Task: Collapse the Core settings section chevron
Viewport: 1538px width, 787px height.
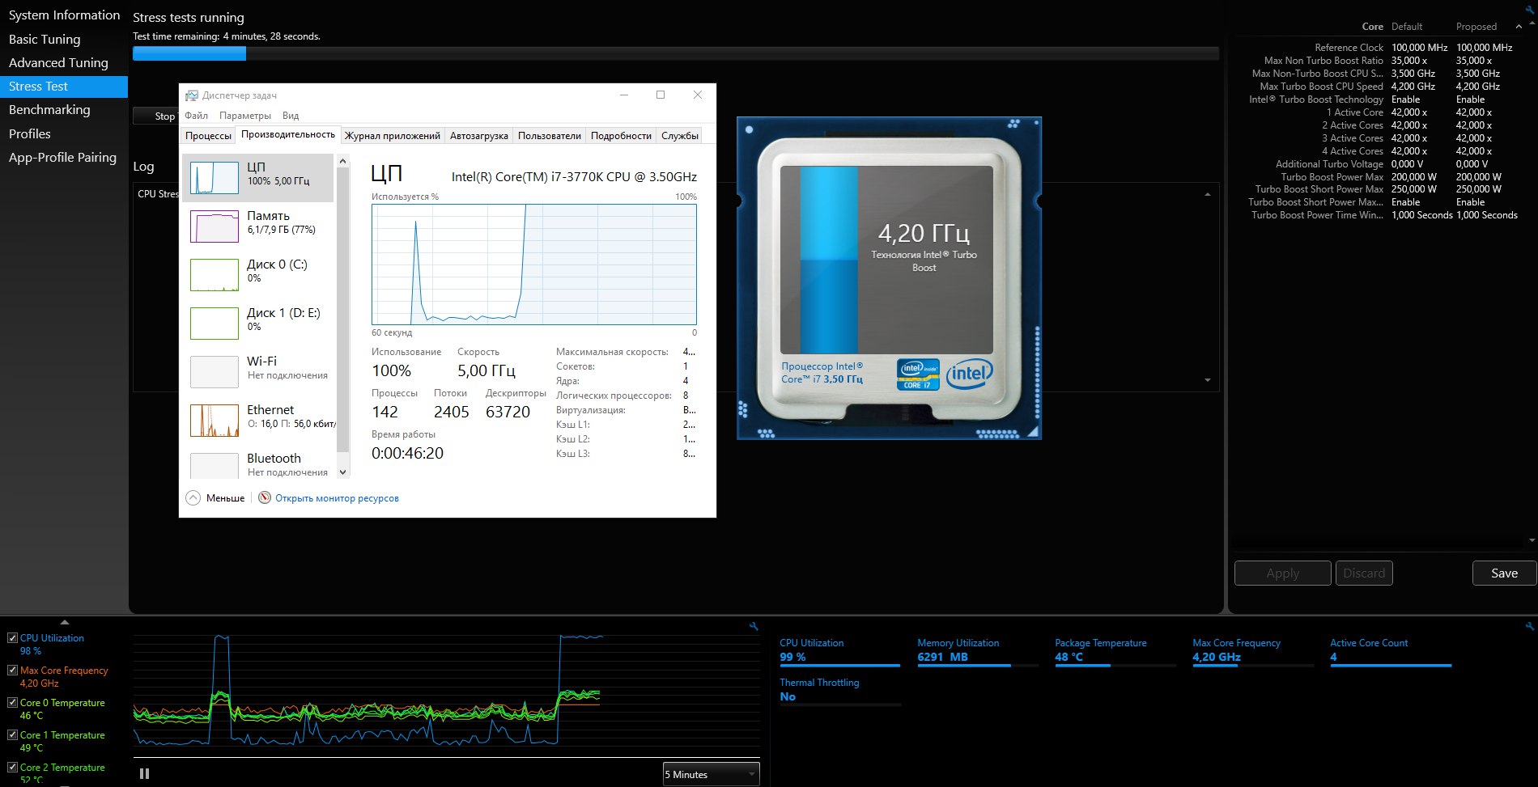Action: point(1519,27)
